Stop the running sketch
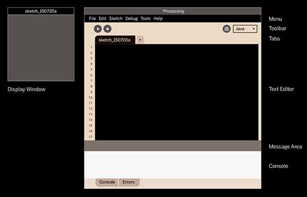 tap(107, 29)
